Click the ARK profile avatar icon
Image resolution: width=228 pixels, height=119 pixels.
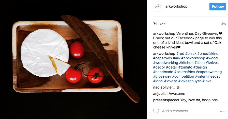(x=158, y=7)
